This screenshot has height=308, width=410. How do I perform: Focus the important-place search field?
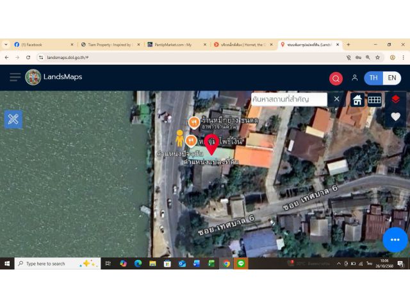pos(289,99)
